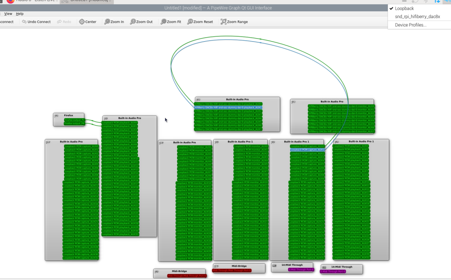Screen dimensions: 451x280
Task: Select Loopback PCM:monitor_AUX0 in Built-in Audio Pro 1
Action: pyautogui.click(x=251, y=146)
